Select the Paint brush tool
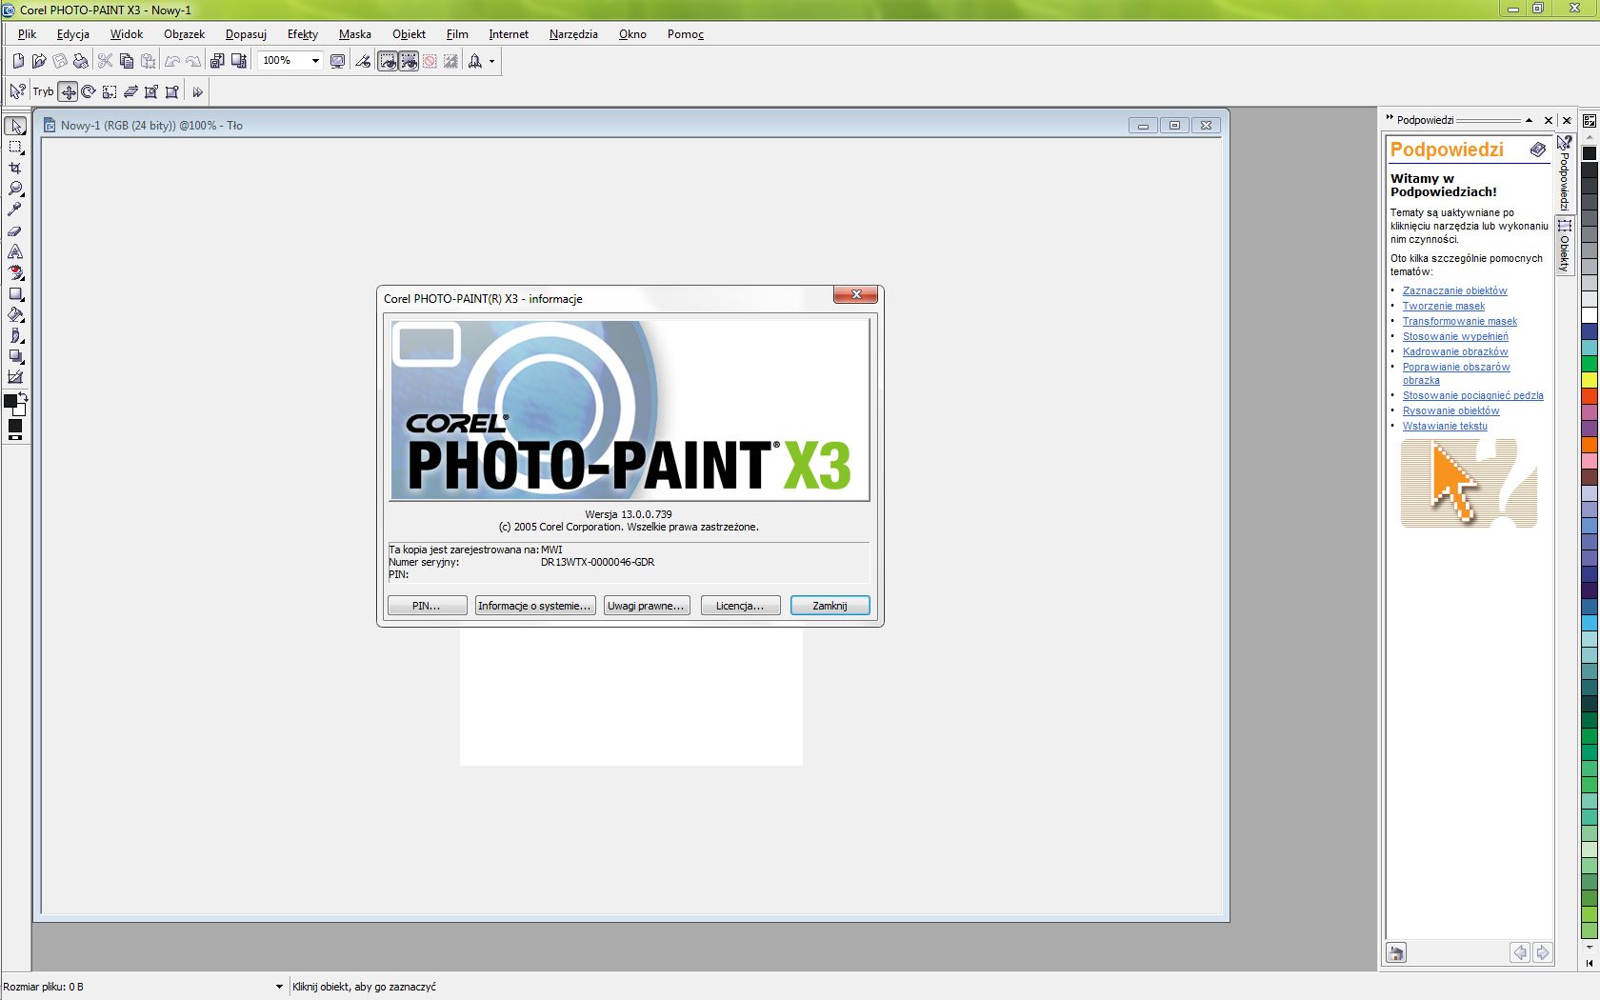The image size is (1600, 1000). click(x=15, y=336)
